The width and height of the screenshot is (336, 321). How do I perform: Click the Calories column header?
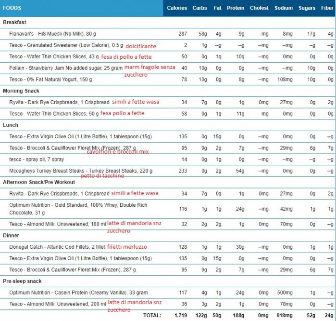(176, 8)
